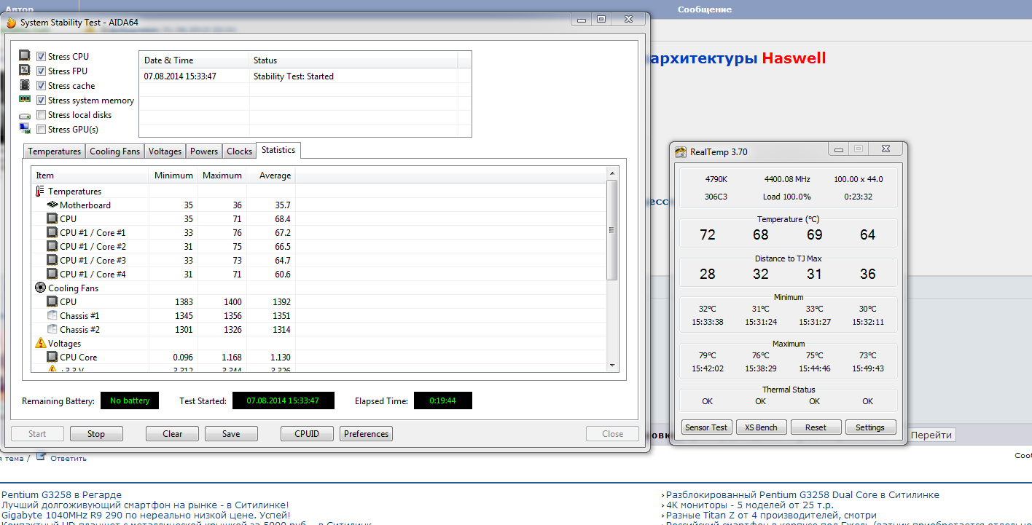
Task: Click the Chassis #2 fan row icon
Action: pyautogui.click(x=52, y=329)
